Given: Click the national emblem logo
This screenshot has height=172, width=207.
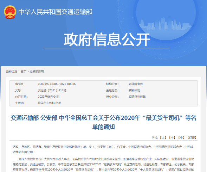Looking at the screenshot, I should coord(10,12).
